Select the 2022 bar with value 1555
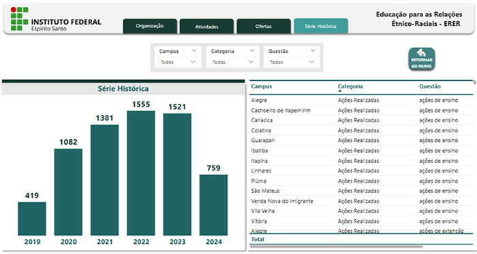Screen dimensions: 477x254 pyautogui.click(x=141, y=173)
